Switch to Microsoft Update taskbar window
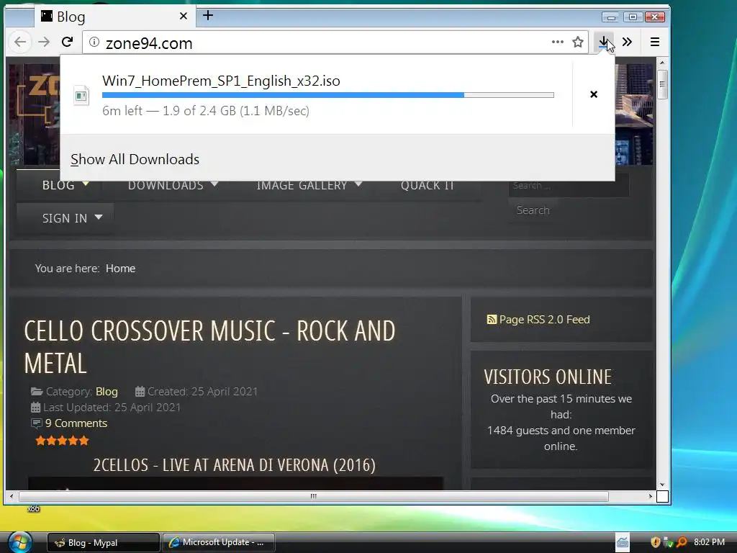This screenshot has width=737, height=553. click(219, 543)
